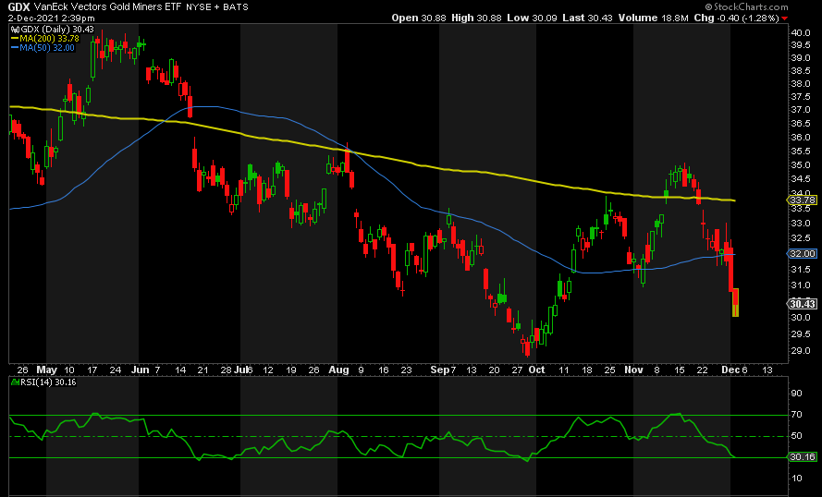Click the VanEck Vectors Gold Miners ETF title

pyautogui.click(x=107, y=6)
